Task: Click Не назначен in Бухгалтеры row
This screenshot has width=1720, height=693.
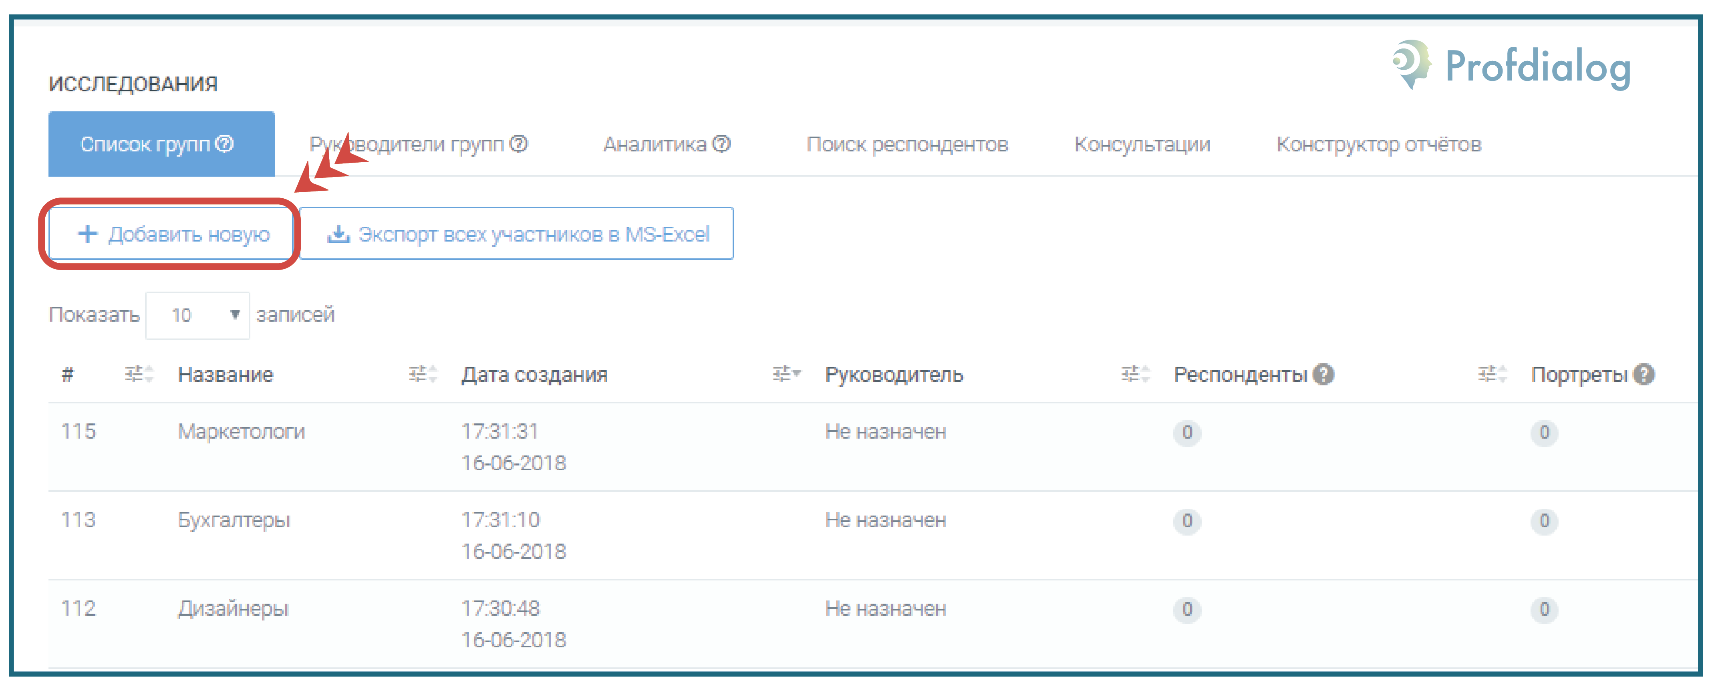Action: (x=885, y=520)
